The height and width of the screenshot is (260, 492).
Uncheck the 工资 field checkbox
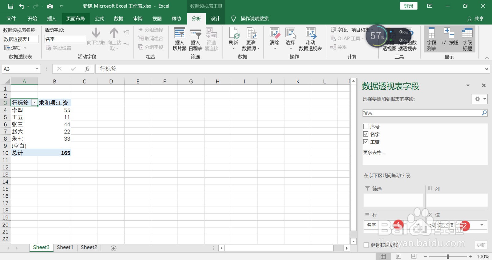click(366, 142)
